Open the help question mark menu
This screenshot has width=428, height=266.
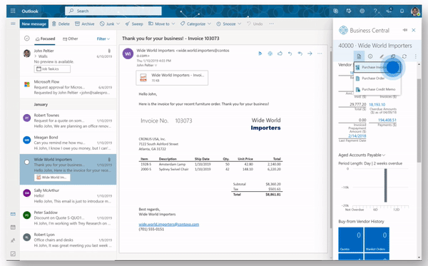[376, 11]
